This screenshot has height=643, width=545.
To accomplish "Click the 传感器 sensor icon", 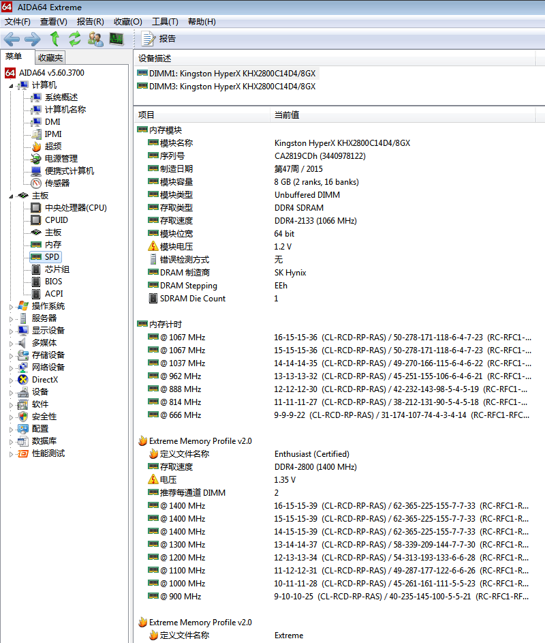I will coord(37,183).
